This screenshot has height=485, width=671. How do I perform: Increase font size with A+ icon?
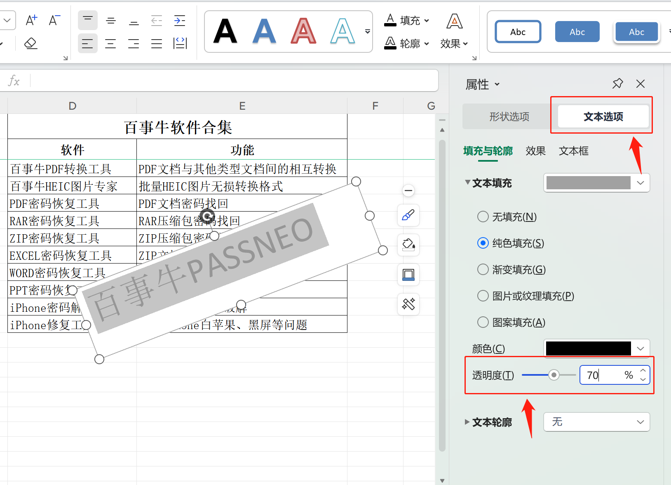click(x=32, y=20)
